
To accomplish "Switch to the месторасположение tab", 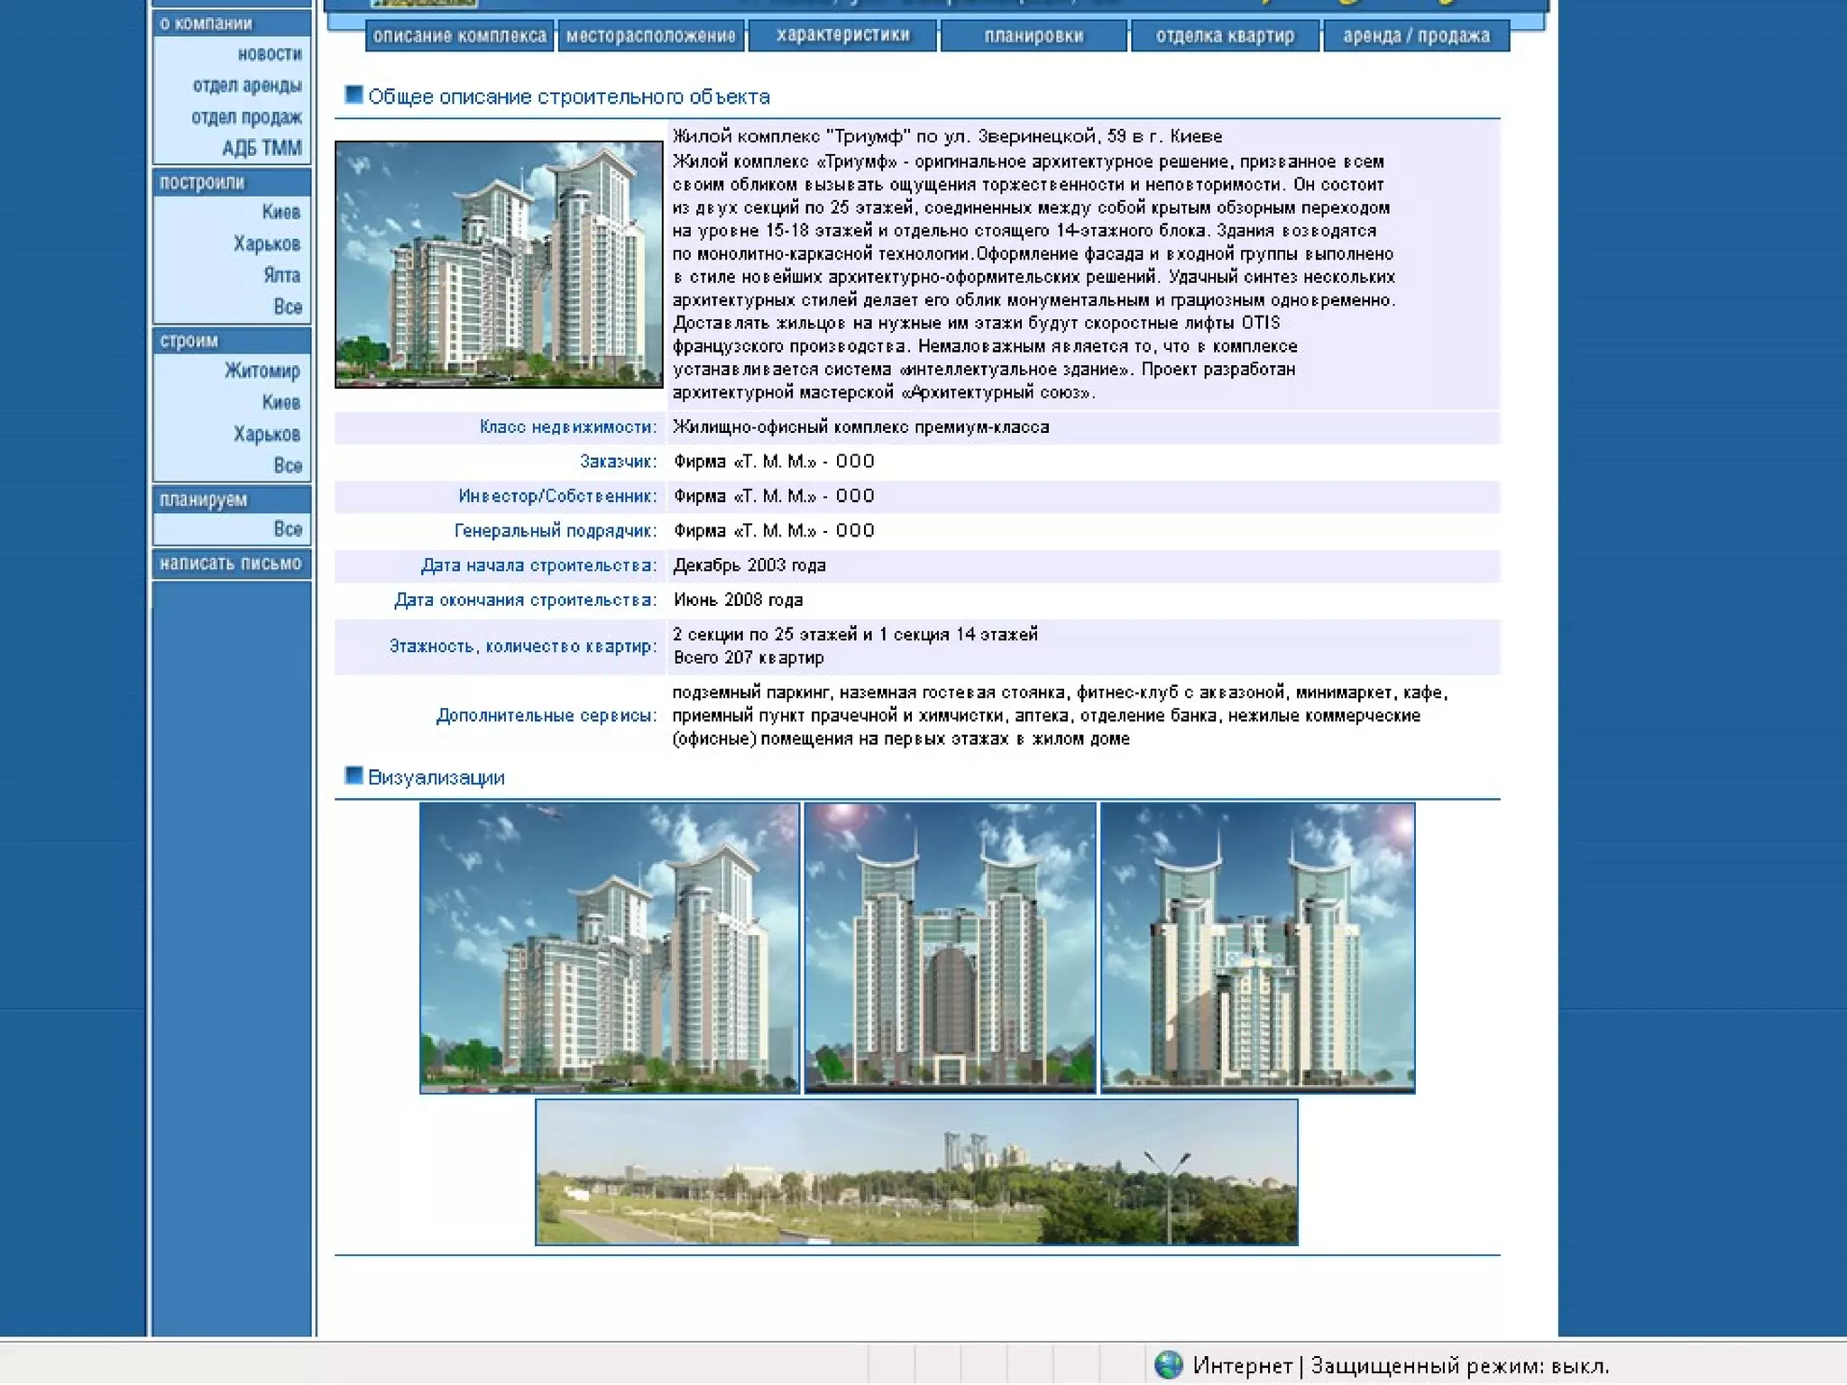I will coord(651,36).
